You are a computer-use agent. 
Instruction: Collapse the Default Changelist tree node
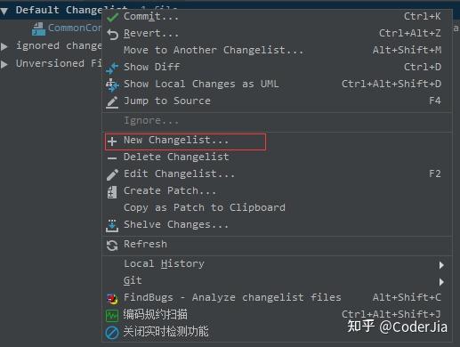(x=4, y=12)
